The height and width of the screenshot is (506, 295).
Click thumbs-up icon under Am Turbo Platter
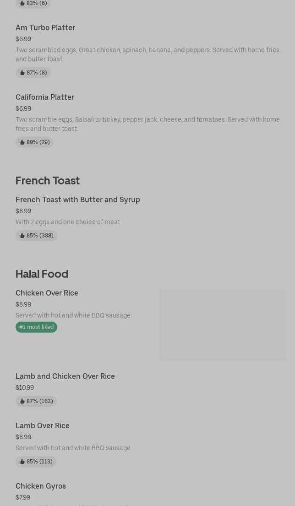(x=22, y=73)
